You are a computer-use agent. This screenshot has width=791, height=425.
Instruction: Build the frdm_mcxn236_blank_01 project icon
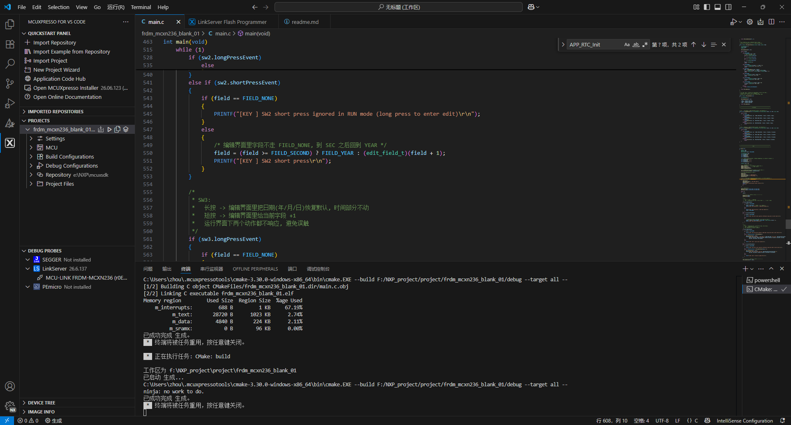(101, 129)
